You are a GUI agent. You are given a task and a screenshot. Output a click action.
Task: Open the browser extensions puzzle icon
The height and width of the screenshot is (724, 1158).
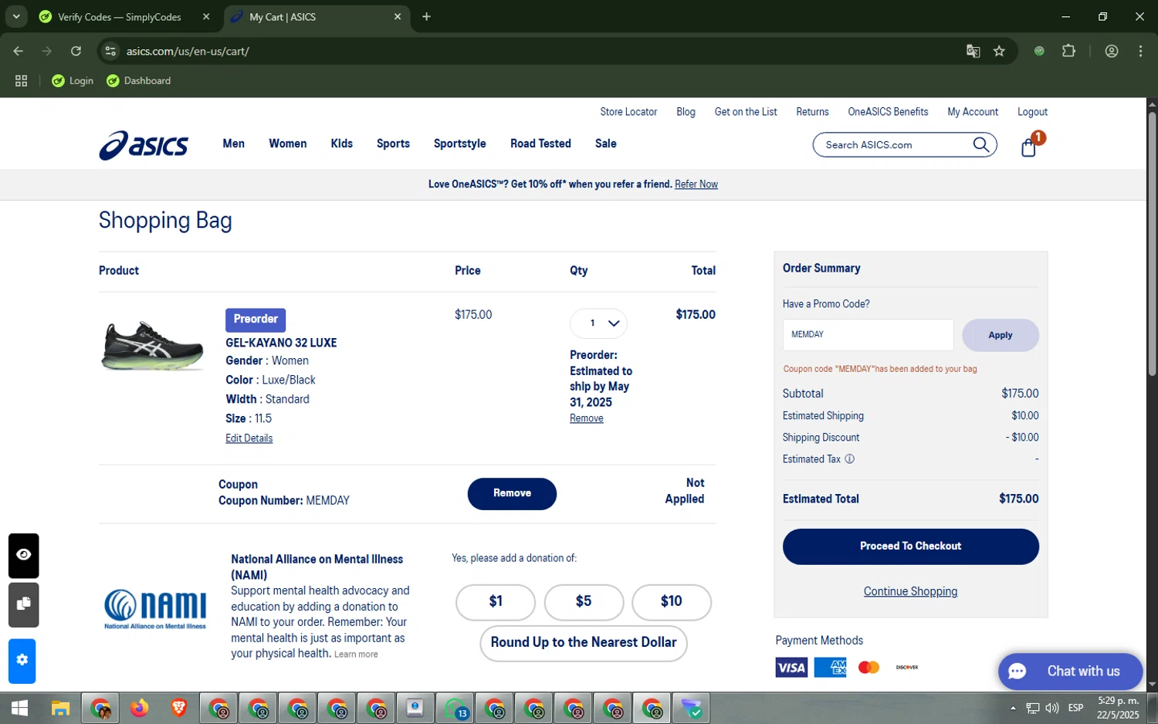(1068, 51)
